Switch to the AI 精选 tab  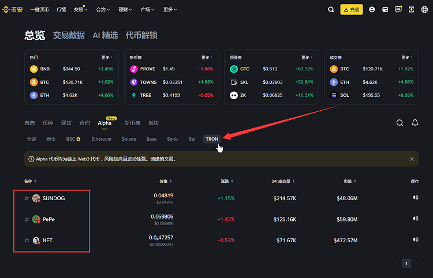pyautogui.click(x=105, y=35)
